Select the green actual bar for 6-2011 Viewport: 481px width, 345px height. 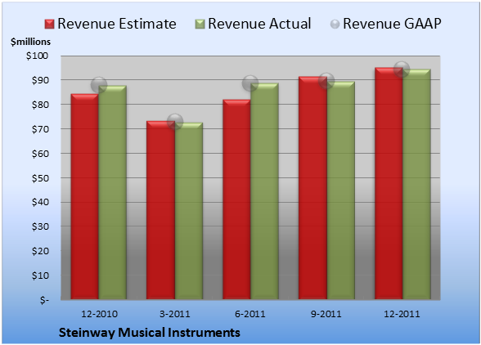(264, 191)
